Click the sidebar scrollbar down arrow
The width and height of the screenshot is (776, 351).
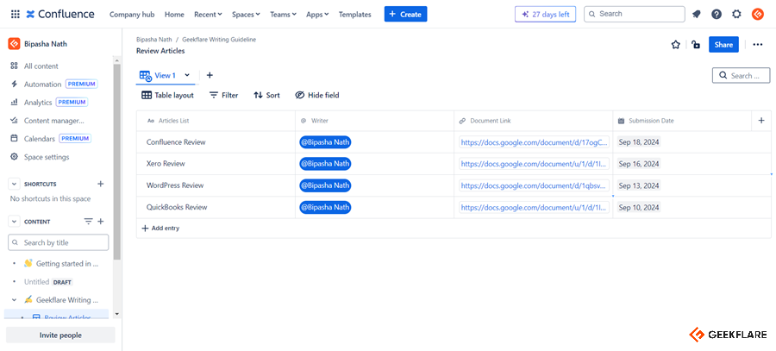coord(116,313)
